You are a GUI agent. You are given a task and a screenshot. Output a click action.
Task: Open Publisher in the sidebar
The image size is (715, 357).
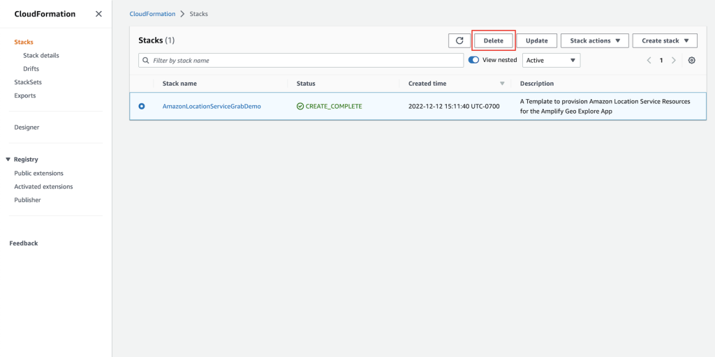click(x=27, y=200)
